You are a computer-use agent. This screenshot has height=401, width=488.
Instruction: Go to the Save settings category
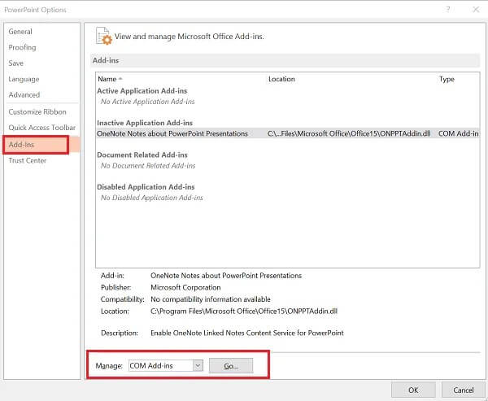coord(16,63)
